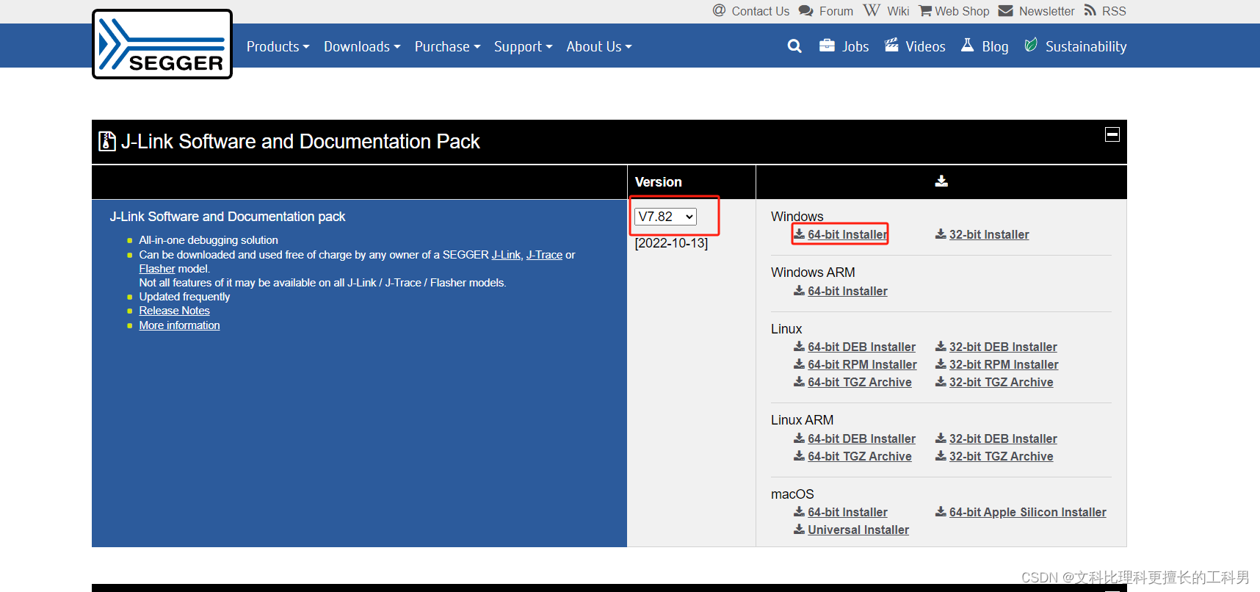Viewport: 1260px width, 592px height.
Task: Expand the Purchase menu
Action: pyautogui.click(x=447, y=46)
